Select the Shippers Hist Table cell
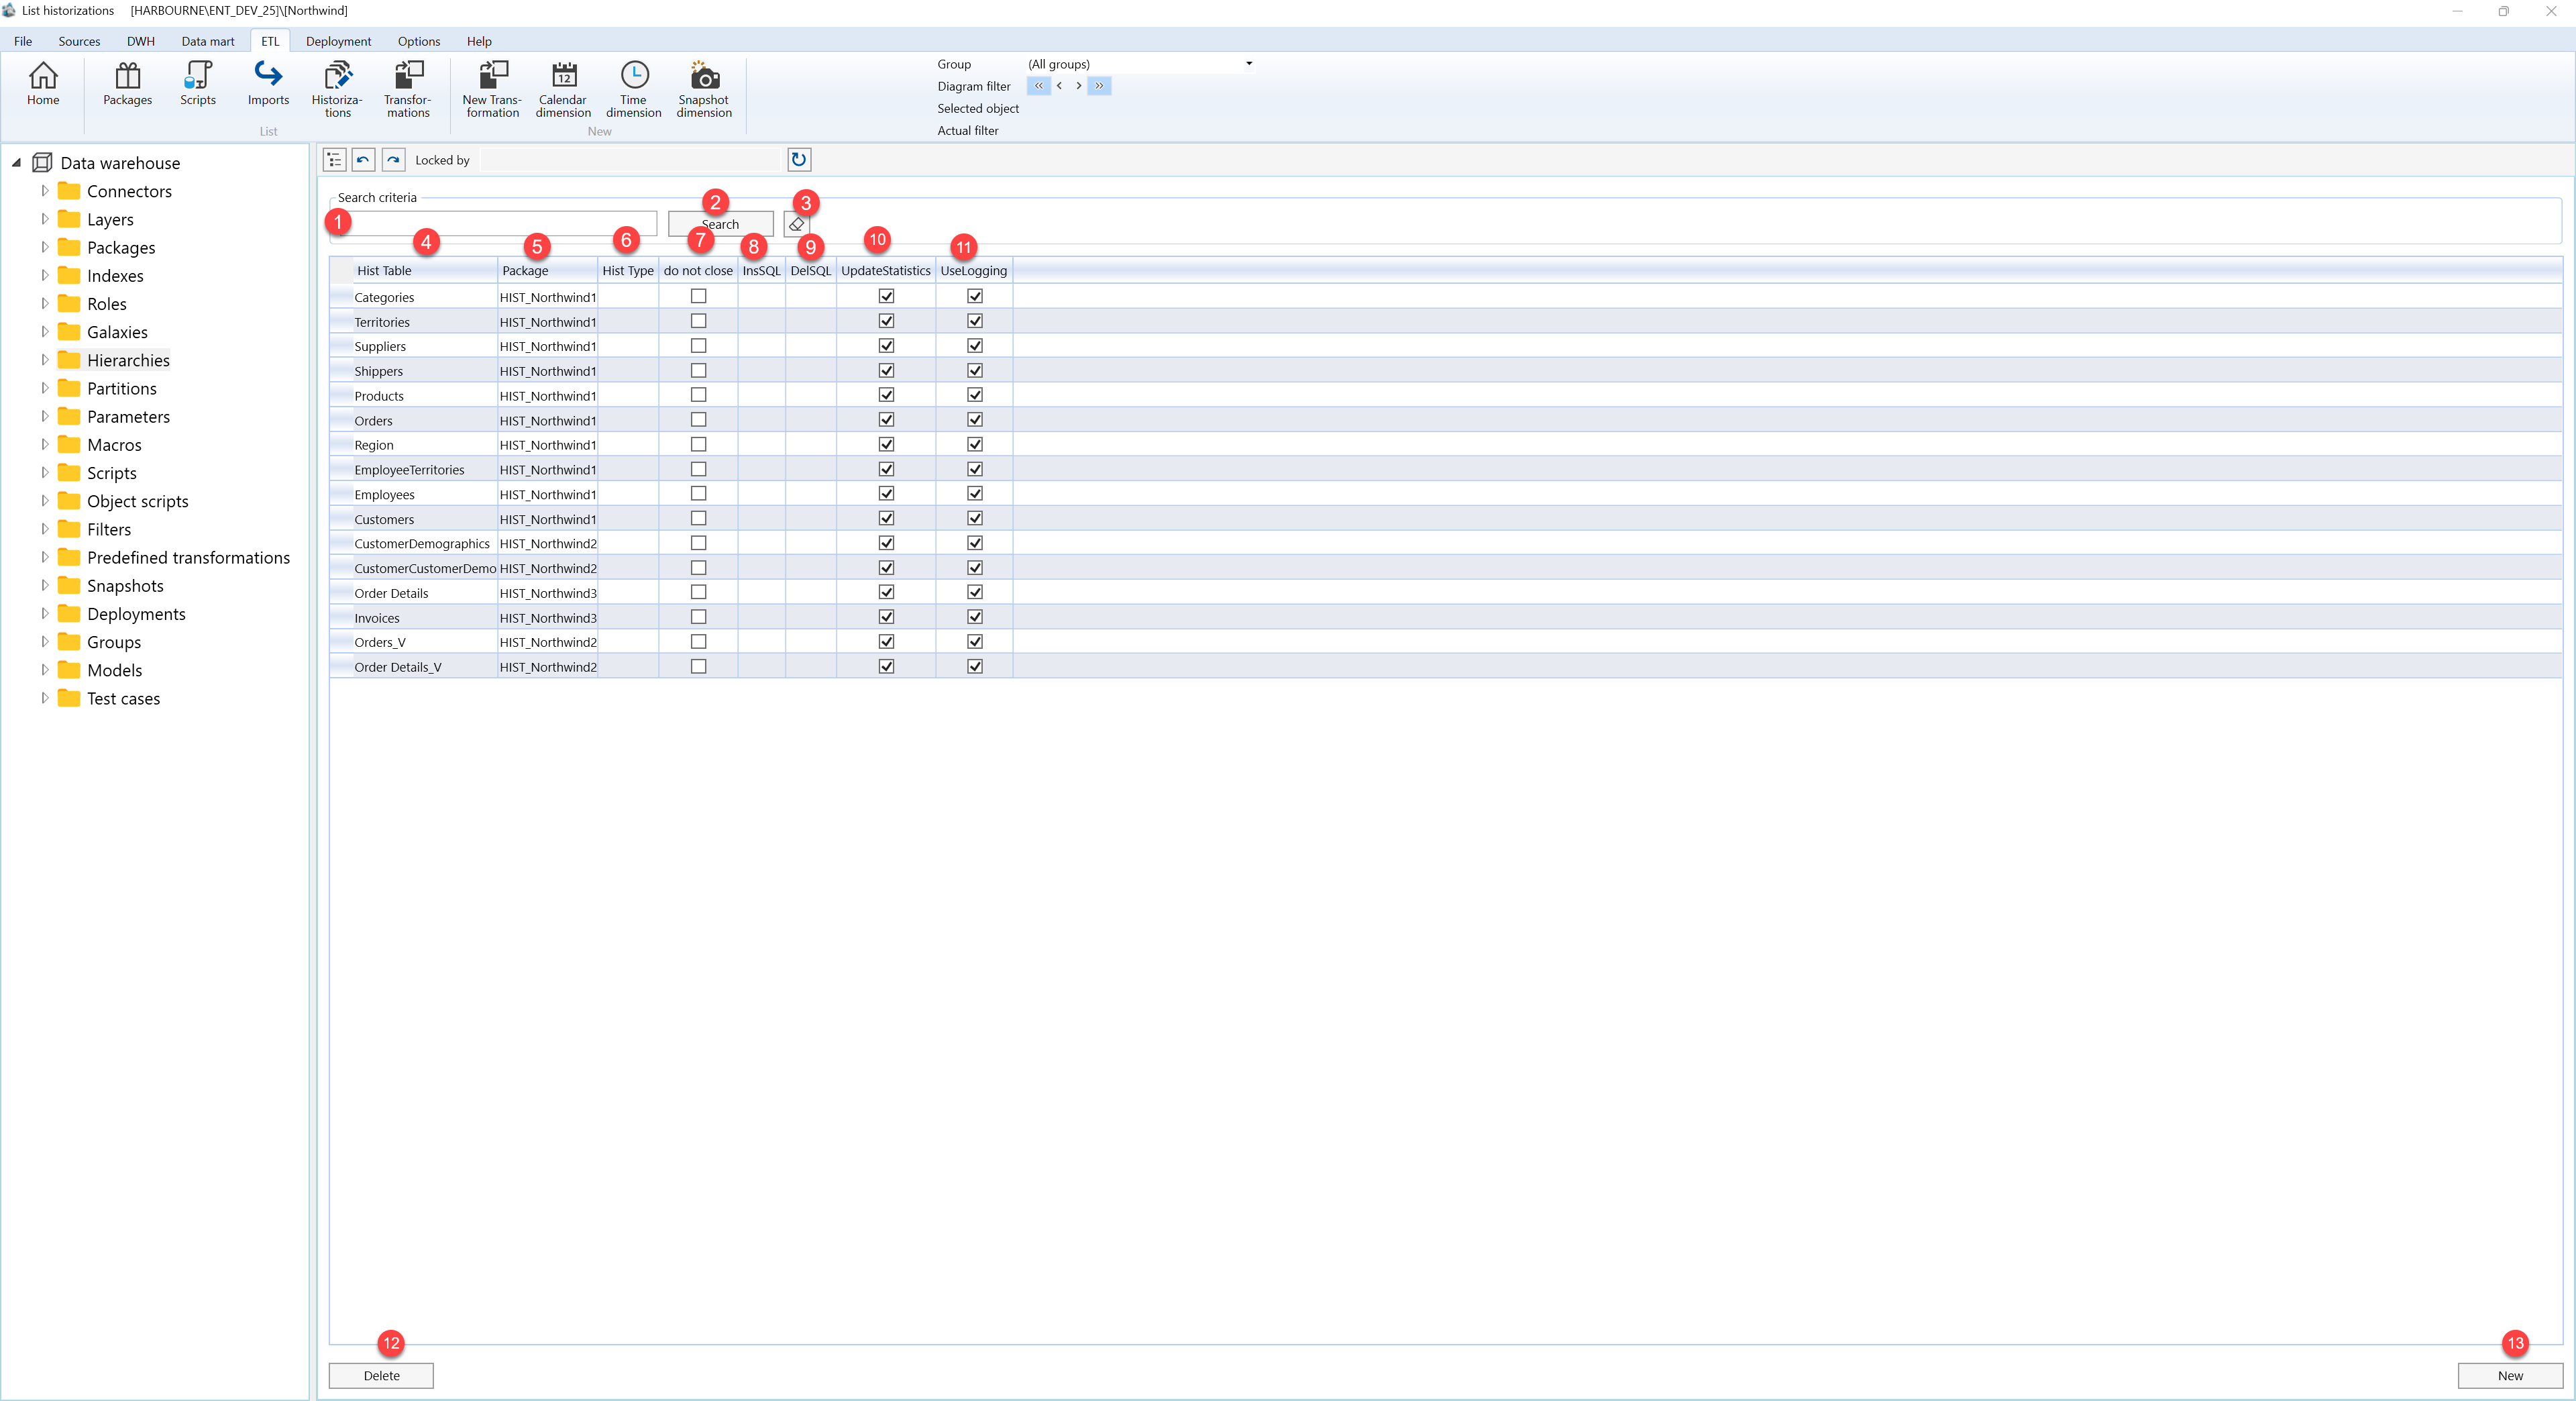 [x=425, y=371]
